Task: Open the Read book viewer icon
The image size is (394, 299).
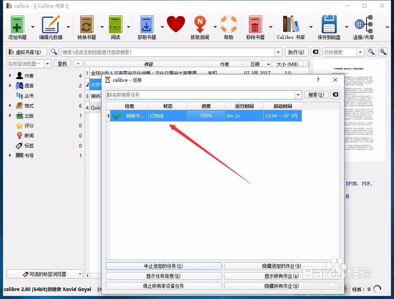Action: [x=115, y=24]
